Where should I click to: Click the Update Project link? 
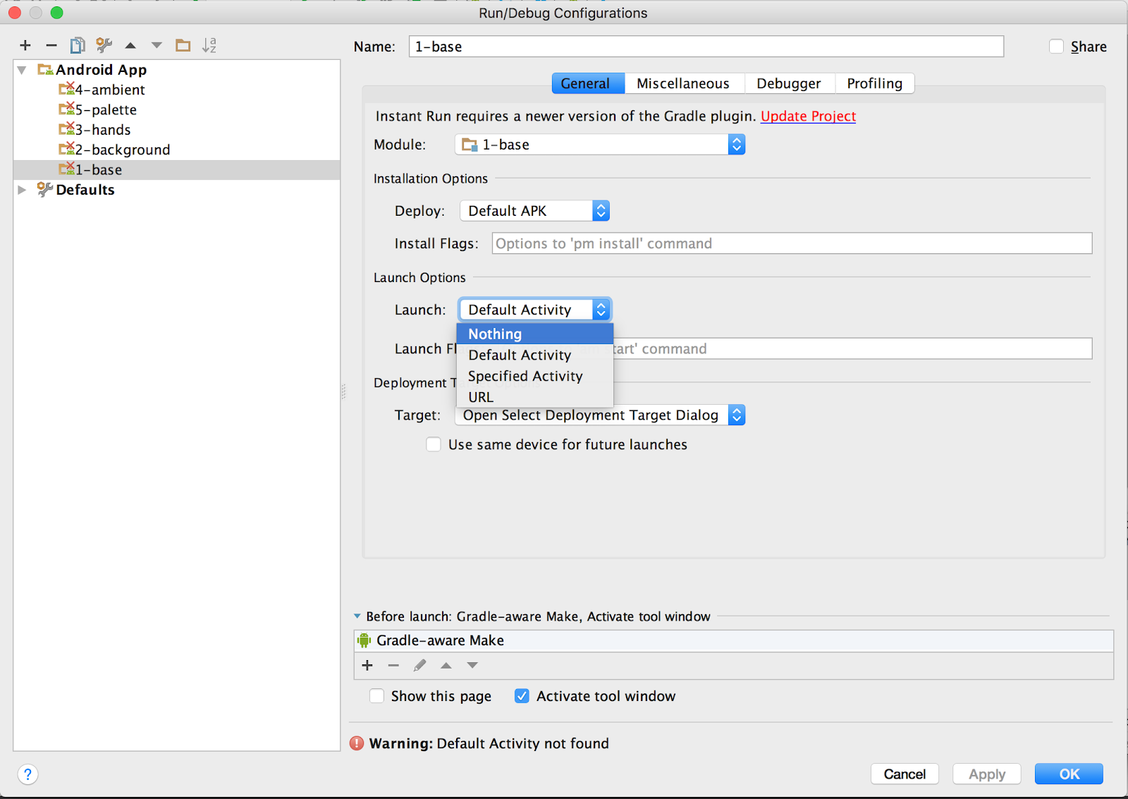(808, 116)
